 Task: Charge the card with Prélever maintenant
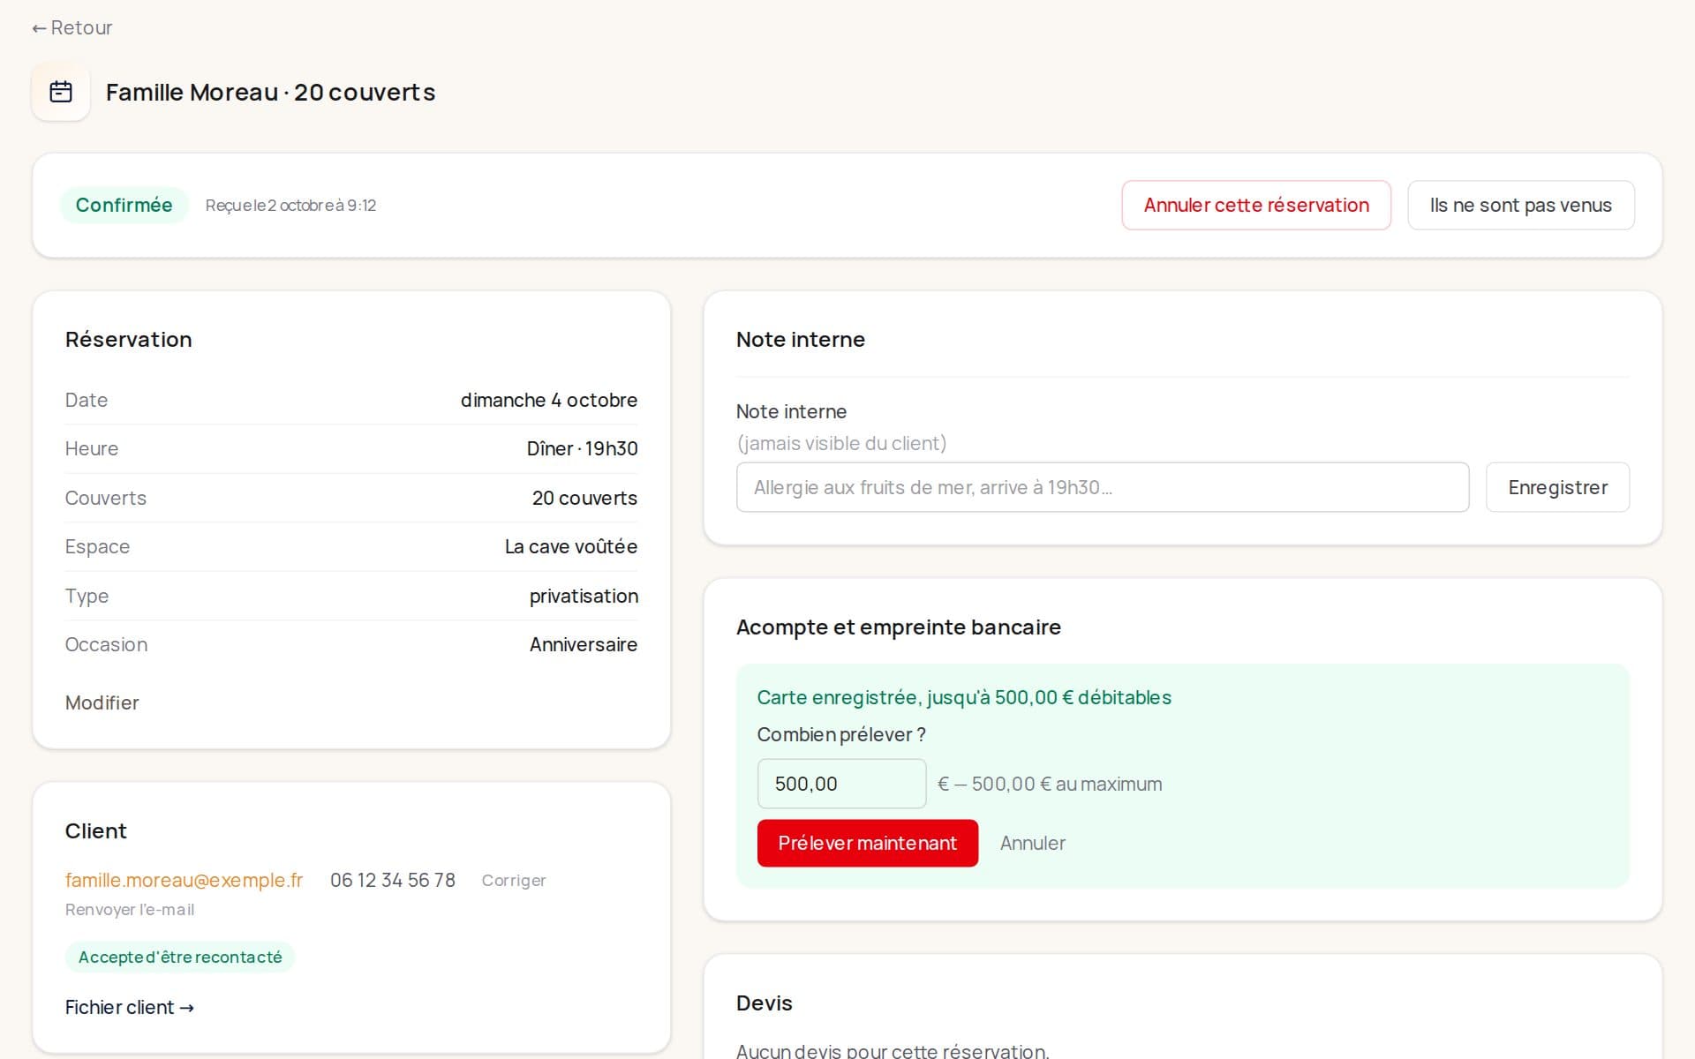(867, 843)
